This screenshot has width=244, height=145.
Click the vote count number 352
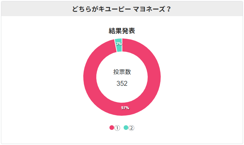(122, 84)
